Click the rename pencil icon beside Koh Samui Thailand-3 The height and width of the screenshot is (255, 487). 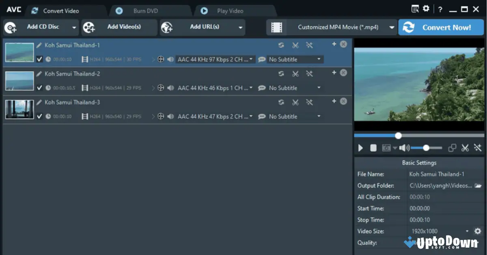pos(39,102)
